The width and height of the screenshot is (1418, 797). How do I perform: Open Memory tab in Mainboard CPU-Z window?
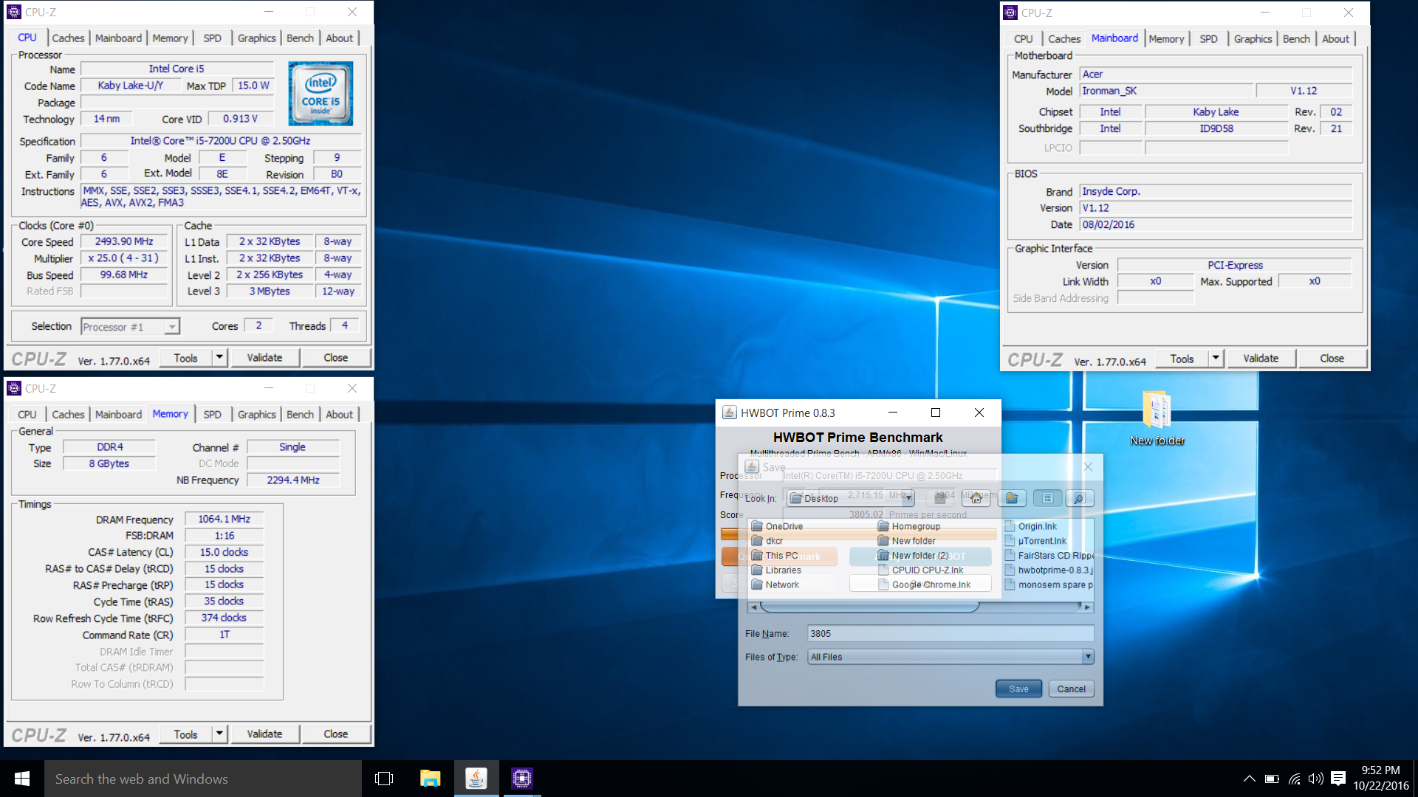1166,39
